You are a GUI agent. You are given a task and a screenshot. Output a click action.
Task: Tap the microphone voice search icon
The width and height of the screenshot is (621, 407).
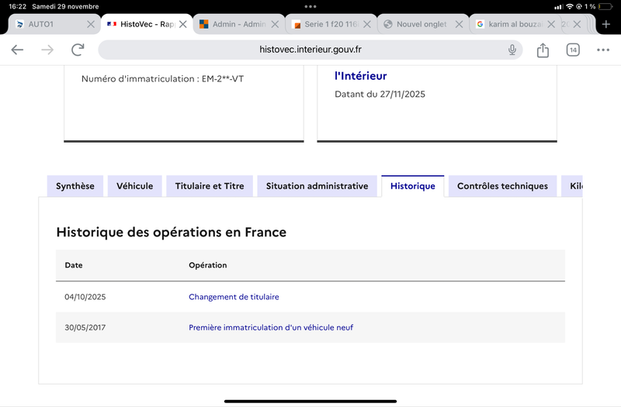(x=512, y=50)
